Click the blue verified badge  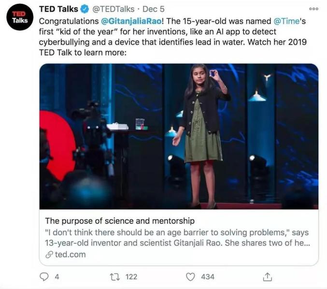pos(84,9)
